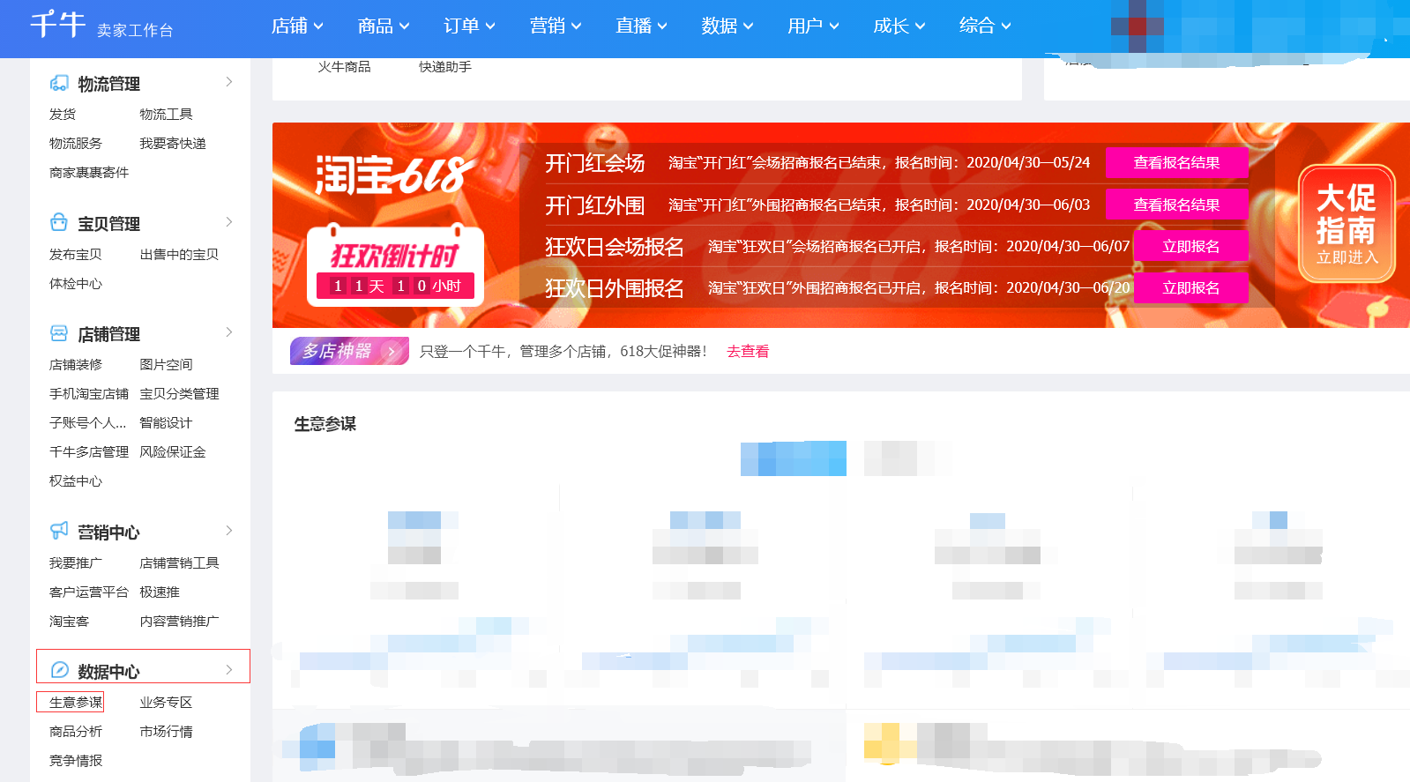Open the 成长 top menu
This screenshot has height=782, width=1410.
click(x=899, y=26)
